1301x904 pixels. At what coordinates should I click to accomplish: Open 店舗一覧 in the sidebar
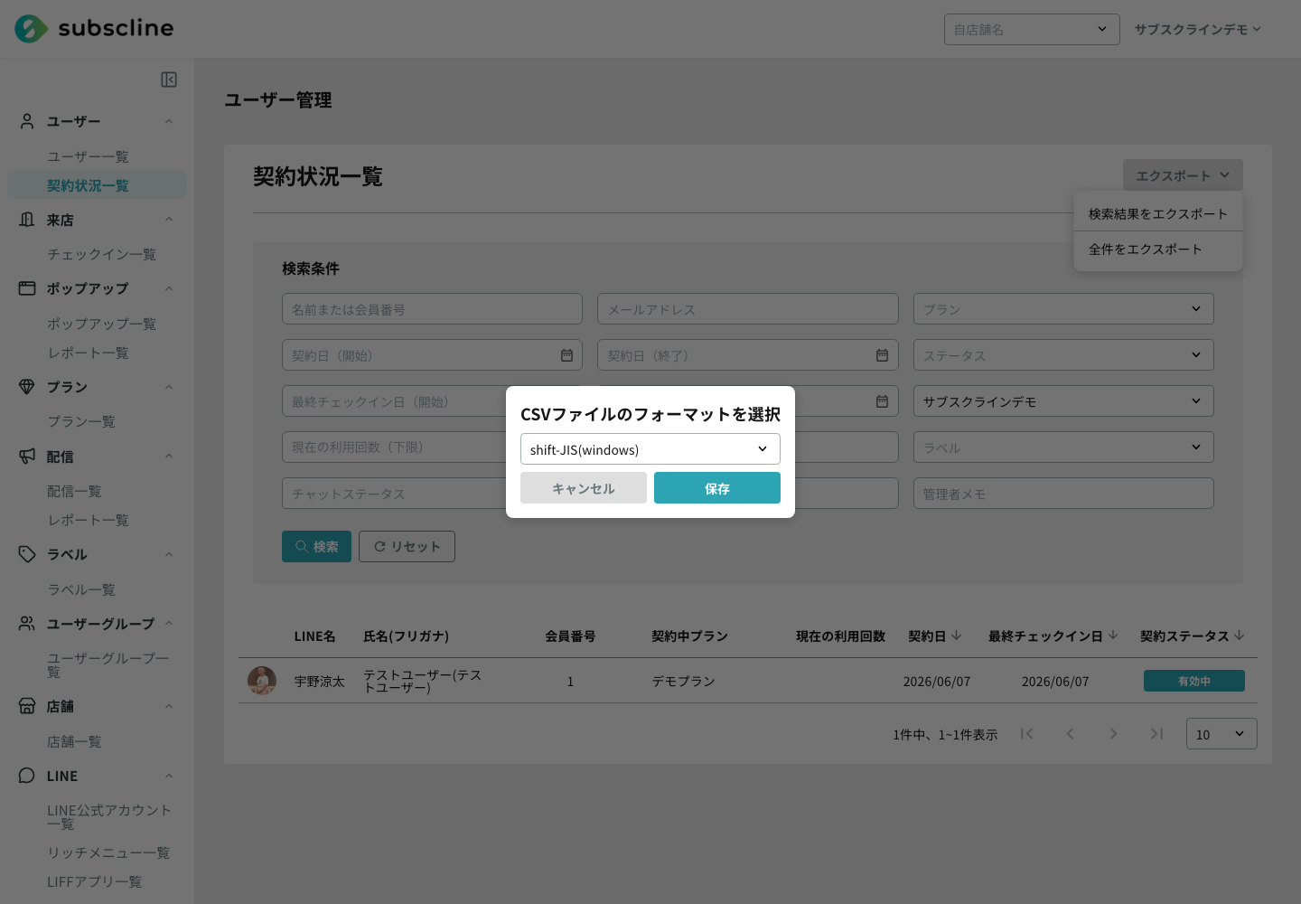coord(74,741)
